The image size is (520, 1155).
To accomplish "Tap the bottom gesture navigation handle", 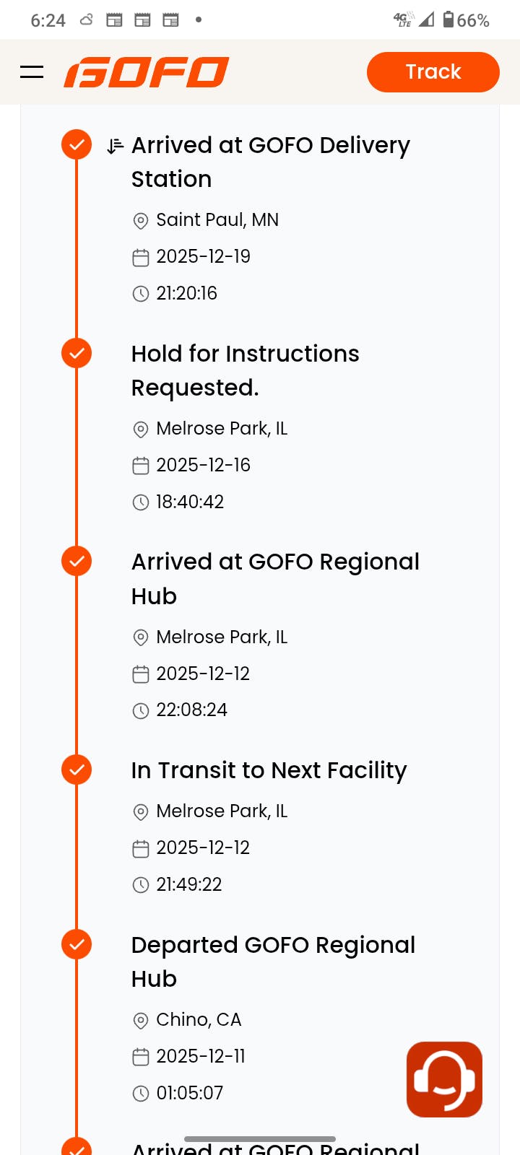I will (260, 1139).
